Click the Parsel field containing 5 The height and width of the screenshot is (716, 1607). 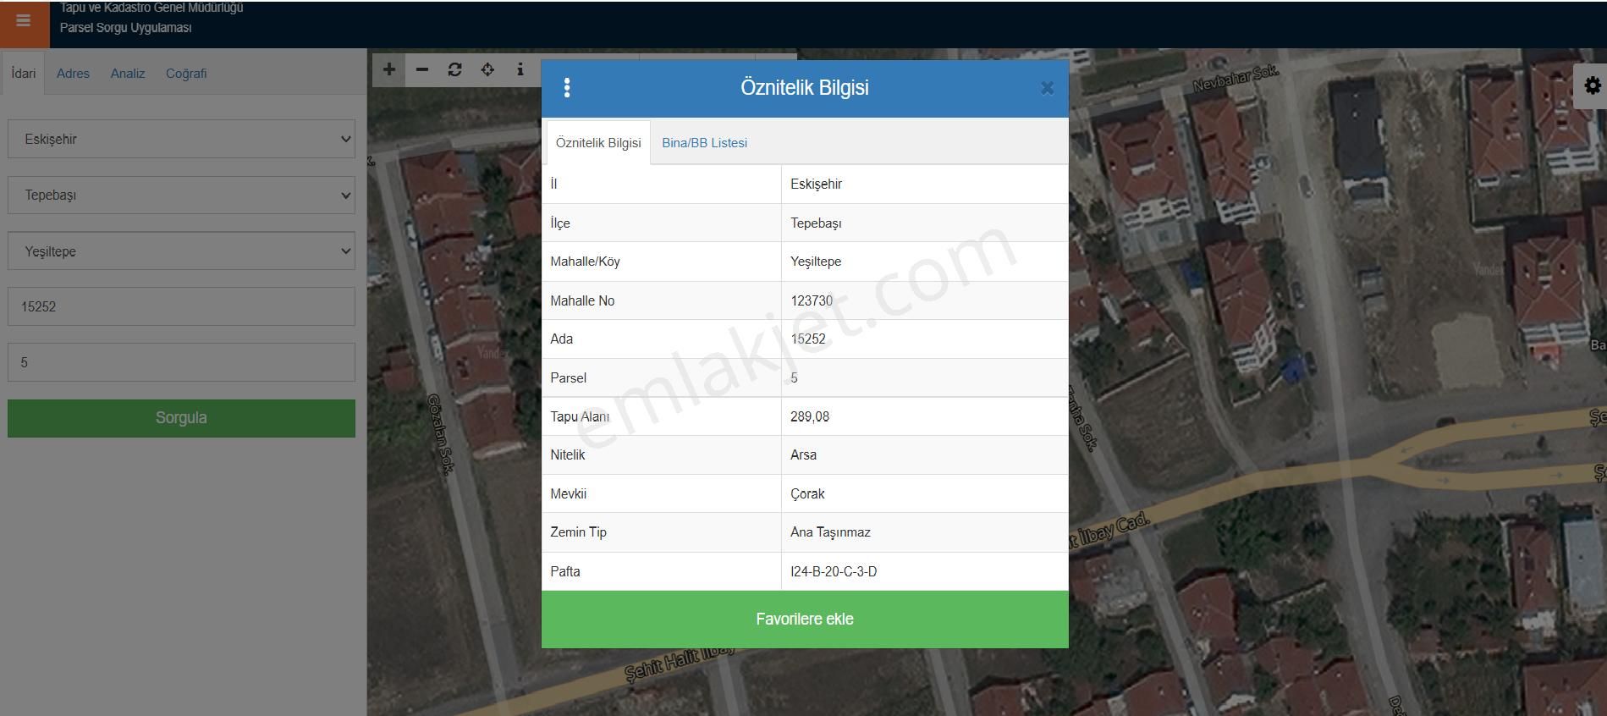(x=181, y=362)
